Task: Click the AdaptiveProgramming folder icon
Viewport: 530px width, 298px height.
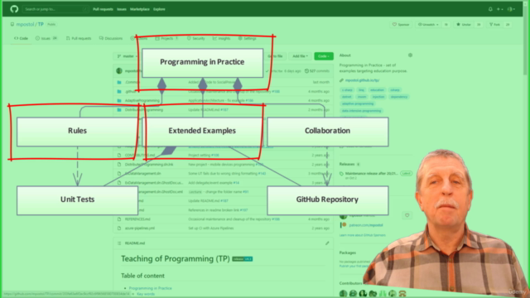Action: click(x=119, y=100)
